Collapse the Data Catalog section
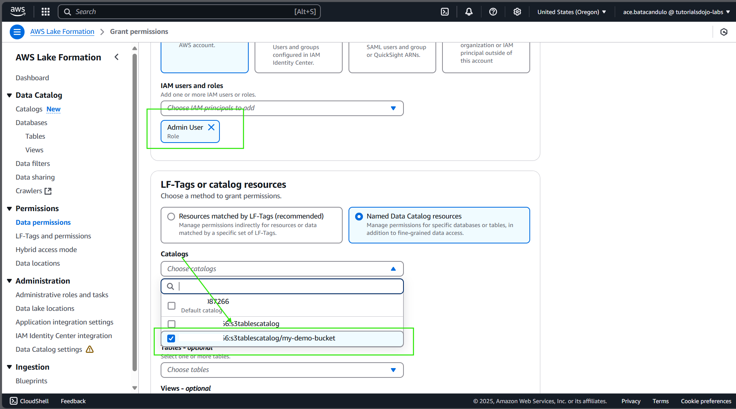This screenshot has height=409, width=736. 9,95
